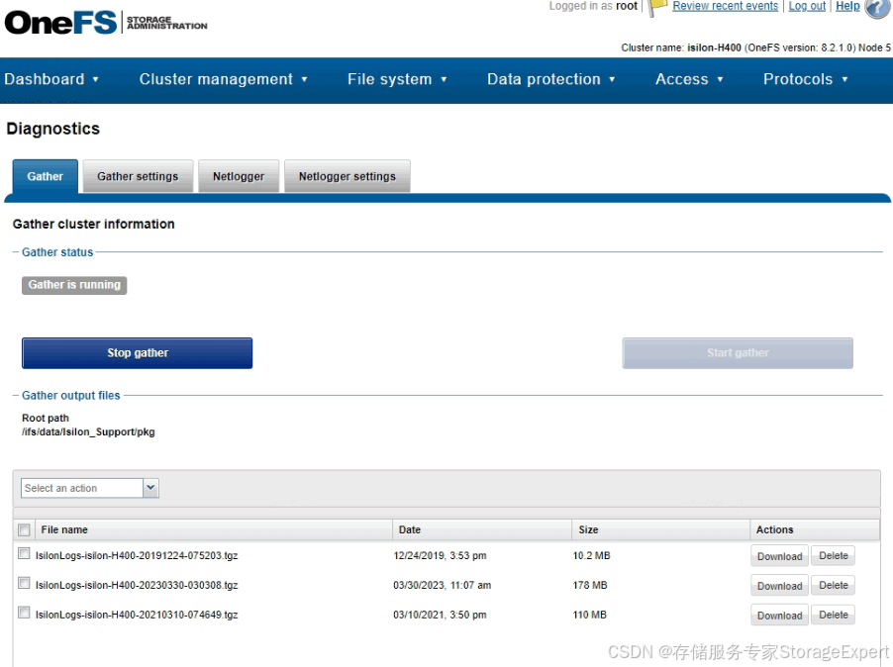This screenshot has width=893, height=667.
Task: Switch to the Netlogger tab
Action: point(239,176)
